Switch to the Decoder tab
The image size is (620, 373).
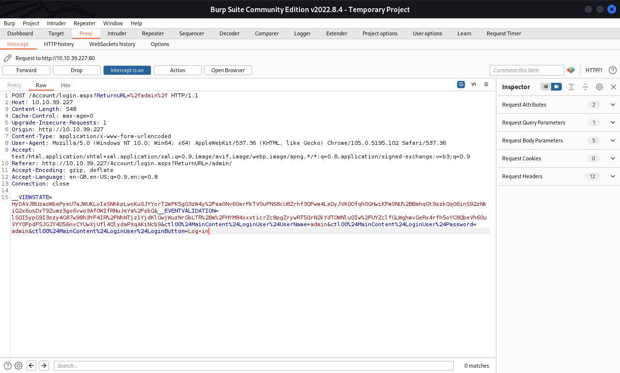229,33
